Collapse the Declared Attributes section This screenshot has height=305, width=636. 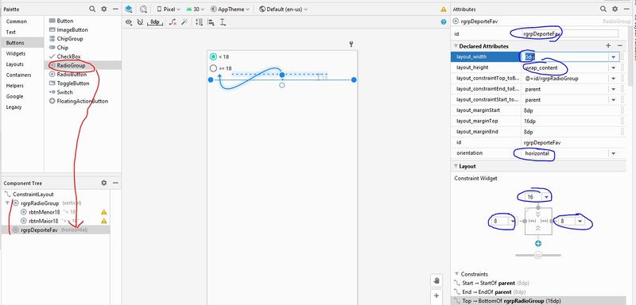pyautogui.click(x=456, y=46)
